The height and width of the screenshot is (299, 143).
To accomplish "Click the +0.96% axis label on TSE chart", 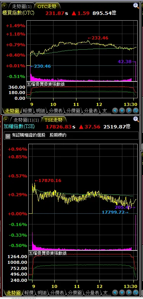I will coord(17,149).
